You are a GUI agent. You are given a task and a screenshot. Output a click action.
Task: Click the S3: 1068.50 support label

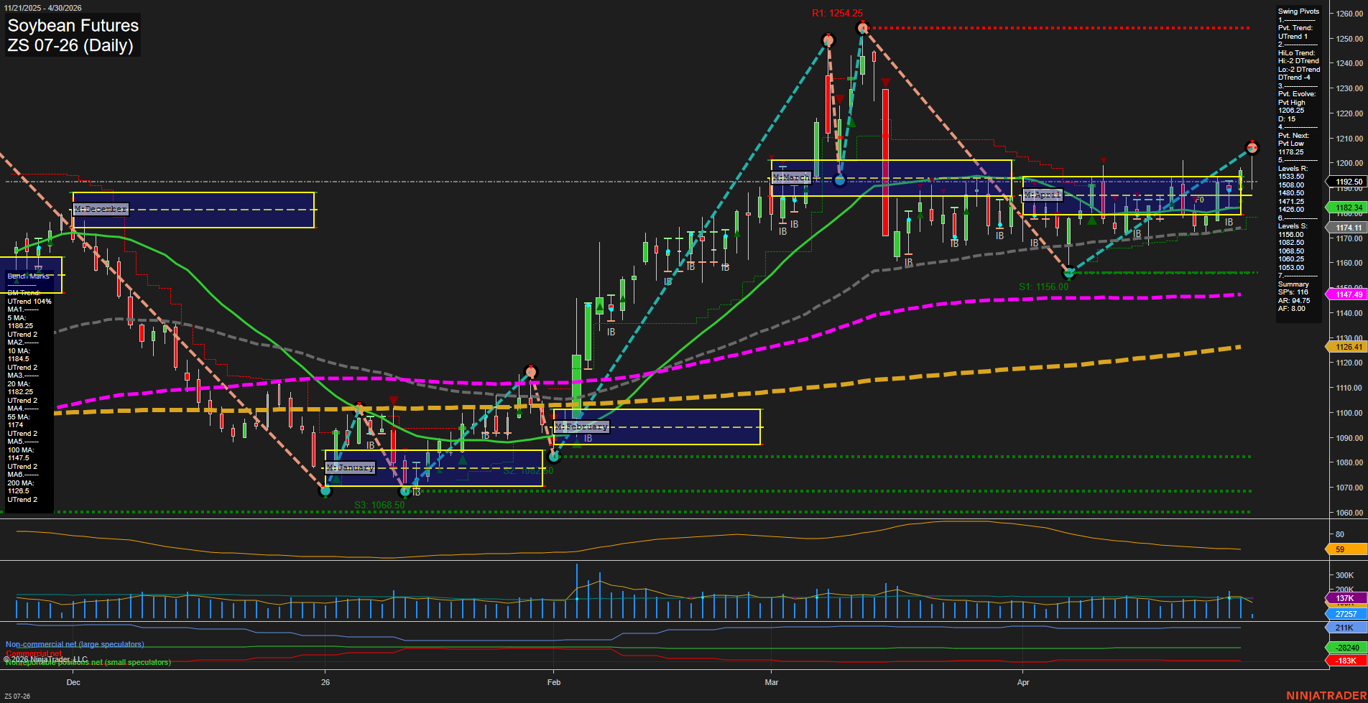[379, 505]
